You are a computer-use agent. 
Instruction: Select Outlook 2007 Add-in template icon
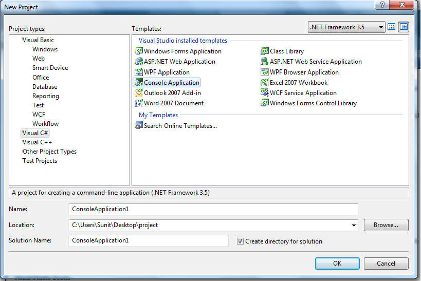coord(139,93)
